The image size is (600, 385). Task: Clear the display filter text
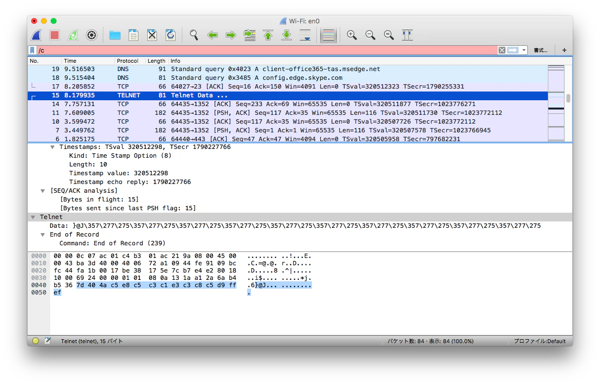[502, 50]
